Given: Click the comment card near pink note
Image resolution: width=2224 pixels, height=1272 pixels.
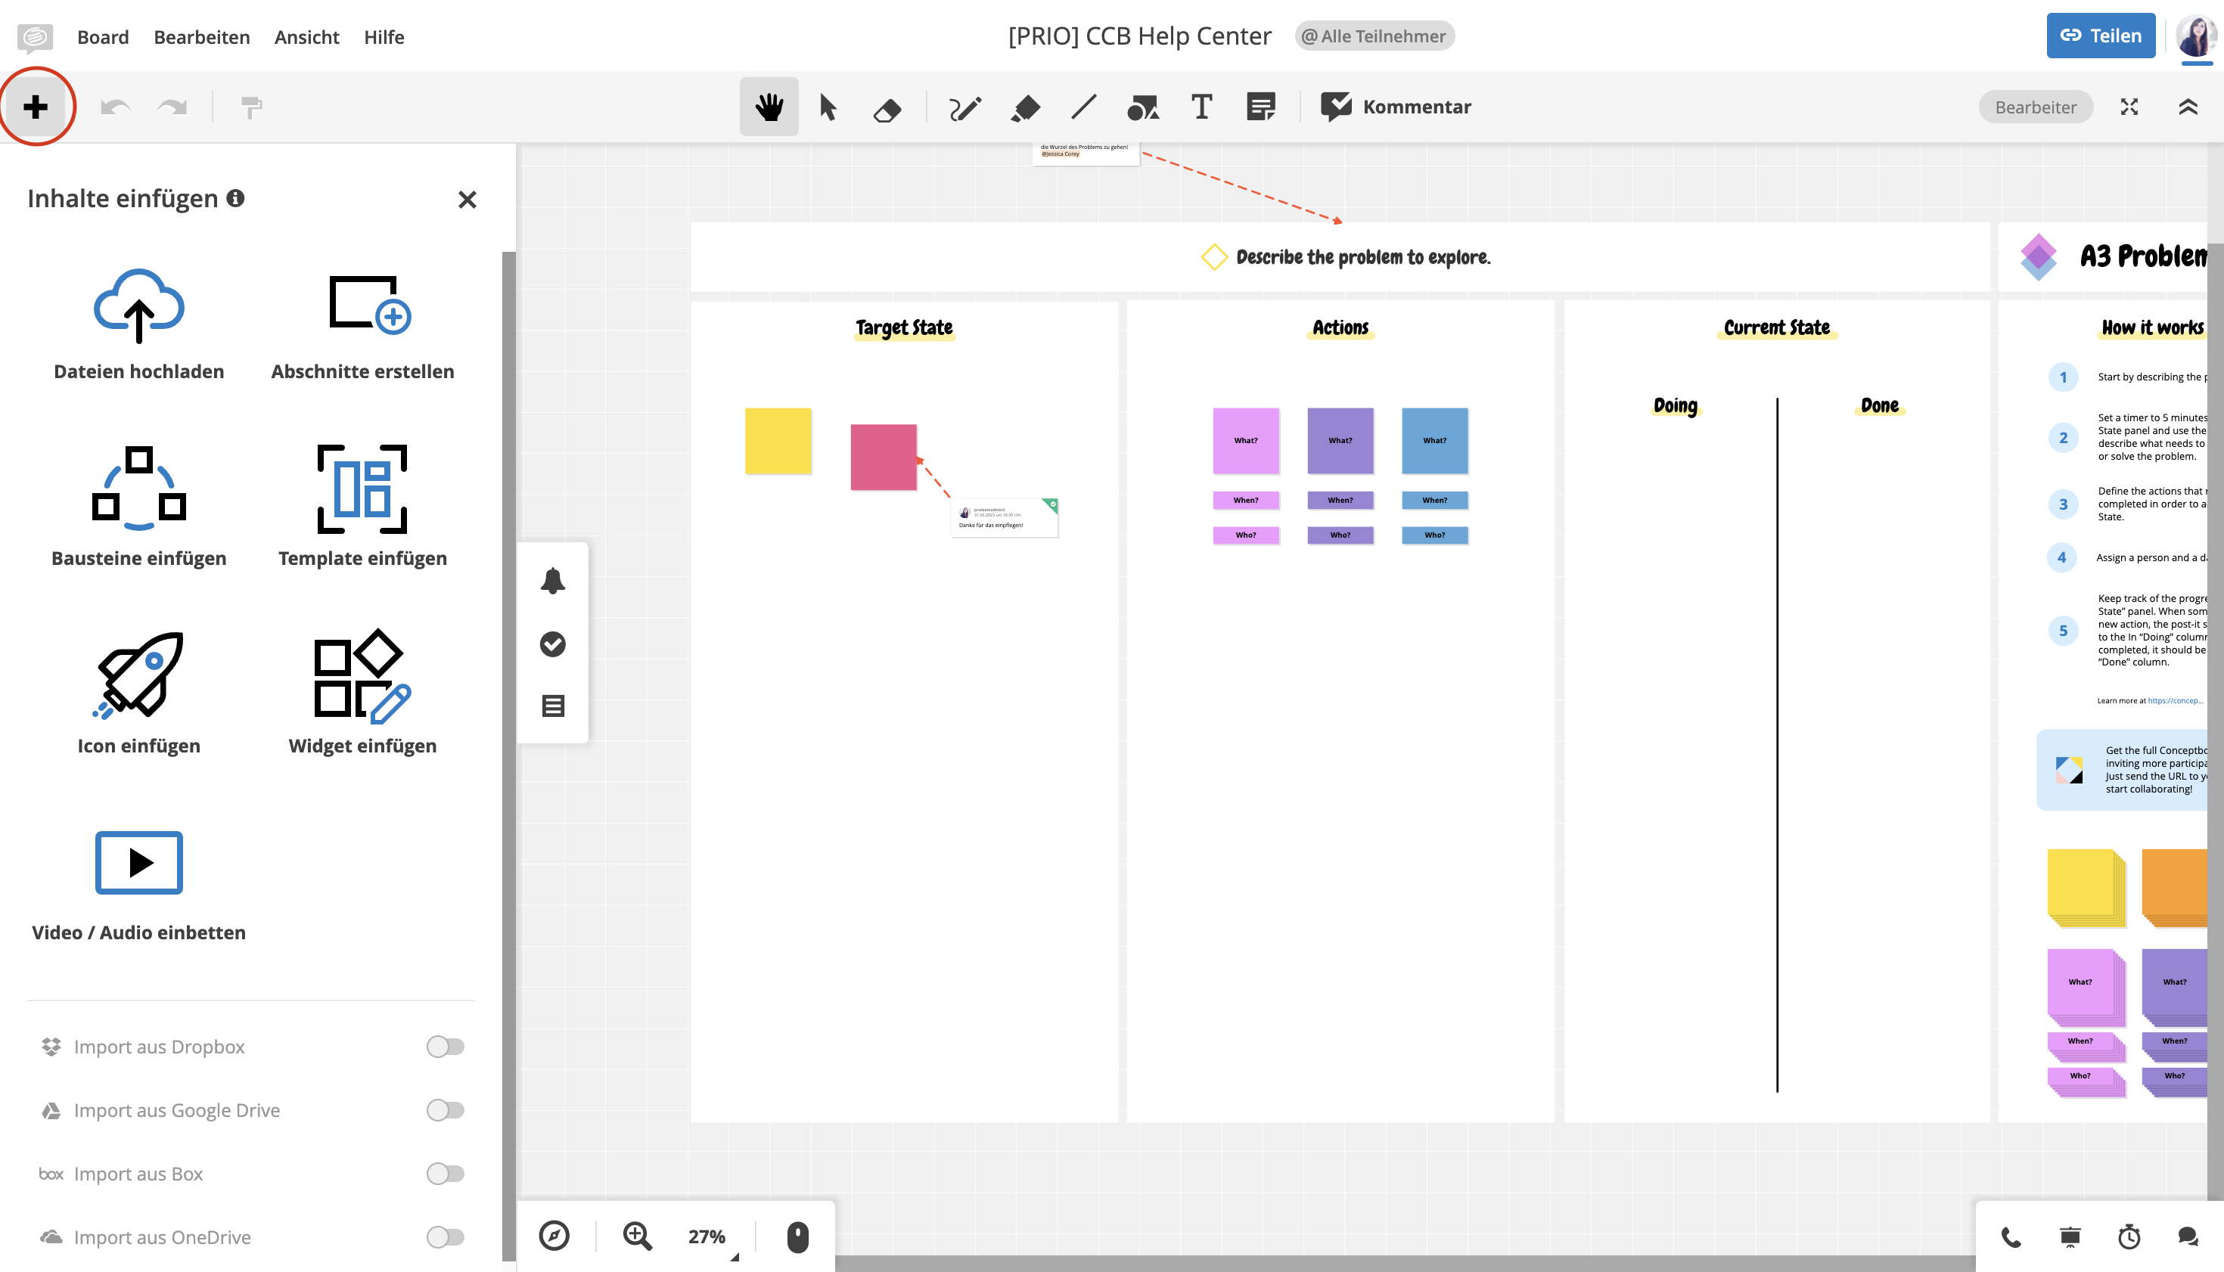Looking at the screenshot, I should click(1004, 517).
